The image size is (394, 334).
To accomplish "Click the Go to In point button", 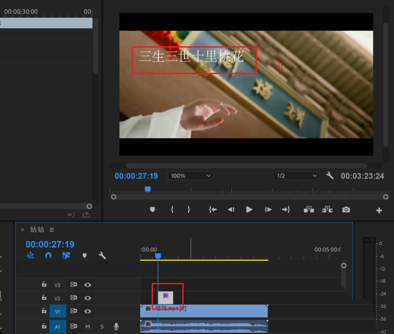I will pos(212,209).
